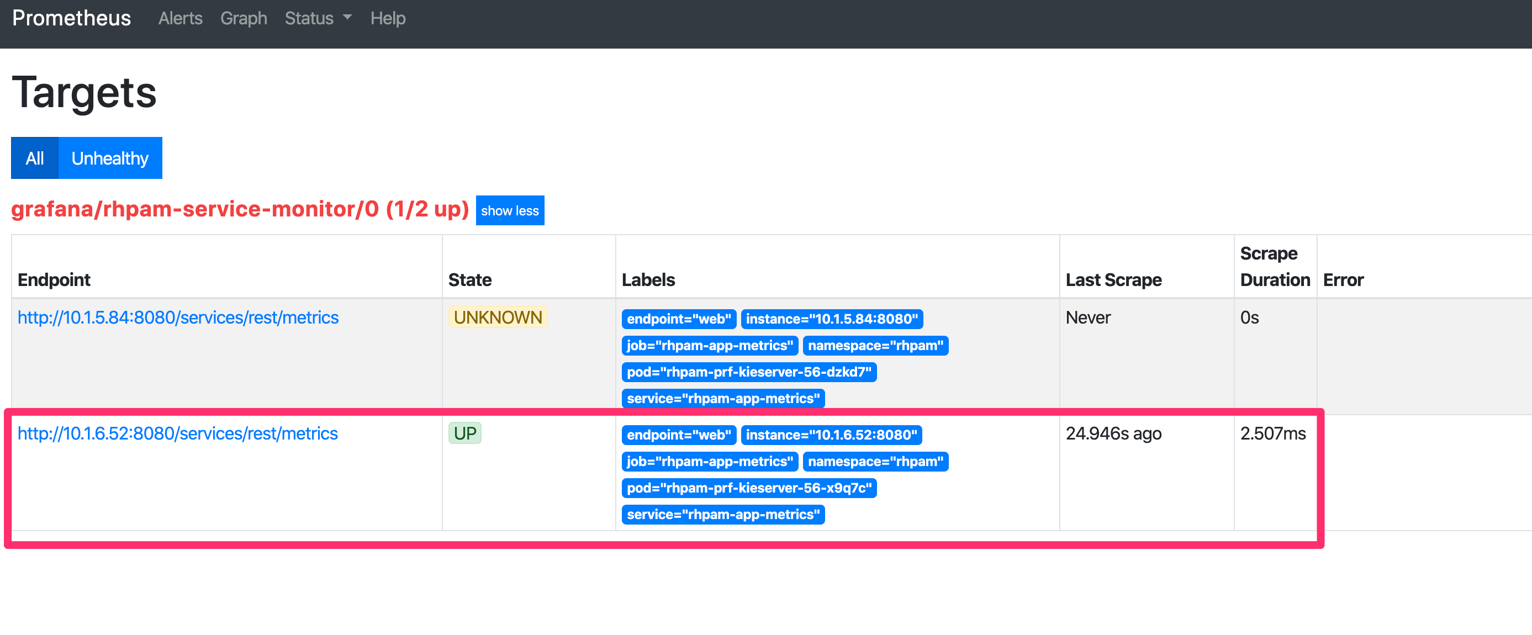The height and width of the screenshot is (635, 1532).
Task: Click the UP state badge
Action: [464, 433]
